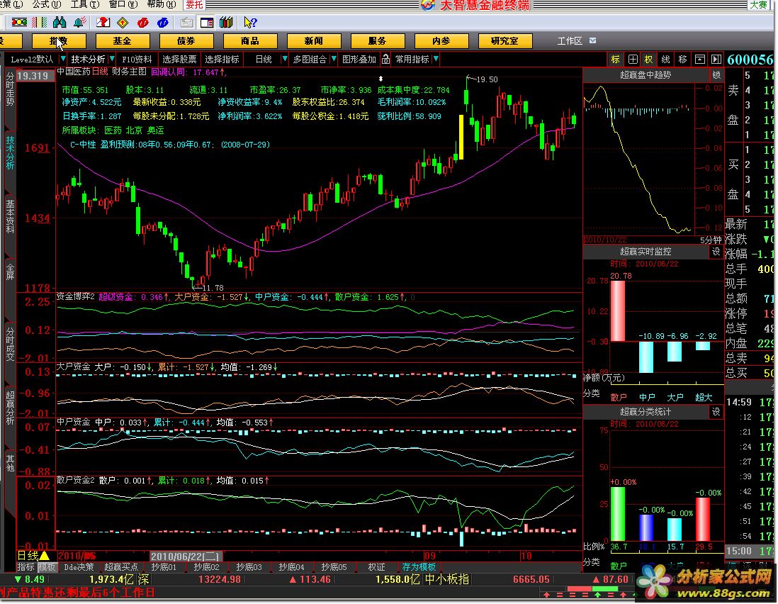Image resolution: width=778 pixels, height=604 pixels.
Task: Click the 标 toggle in chart toolbar
Action: click(x=616, y=59)
